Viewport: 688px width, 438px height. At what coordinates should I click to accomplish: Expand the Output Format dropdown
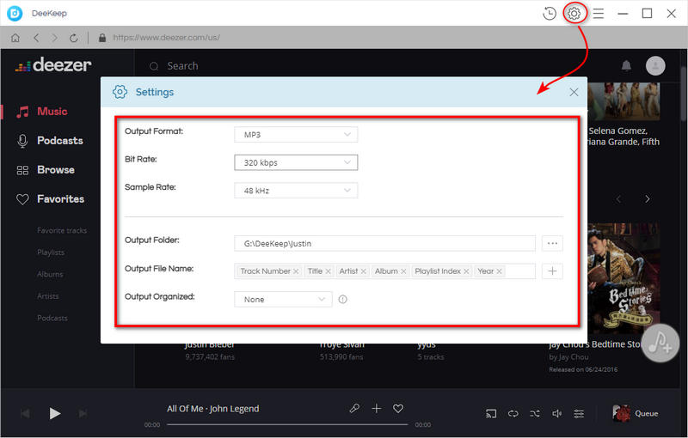point(296,135)
